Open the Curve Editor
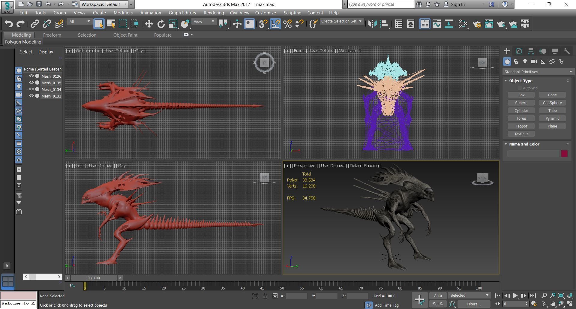 [437, 24]
